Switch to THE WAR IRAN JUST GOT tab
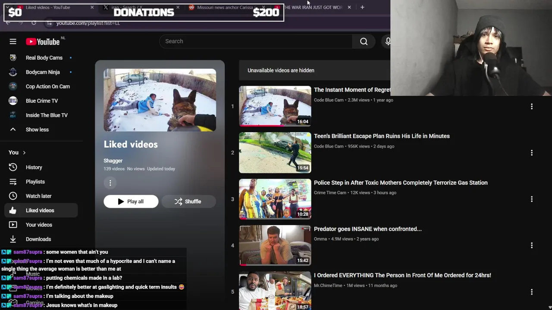Image resolution: width=552 pixels, height=310 pixels. (314, 7)
